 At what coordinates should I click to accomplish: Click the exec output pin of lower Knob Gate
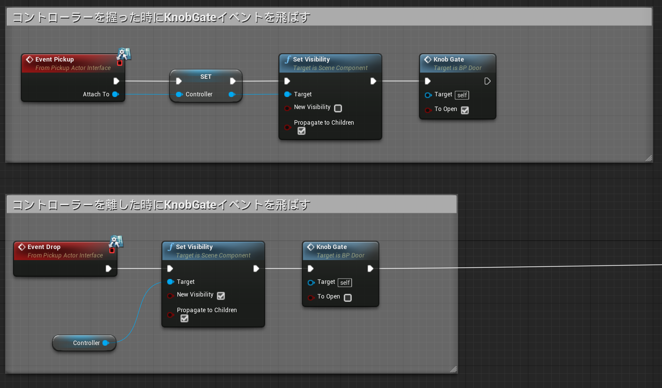click(371, 268)
